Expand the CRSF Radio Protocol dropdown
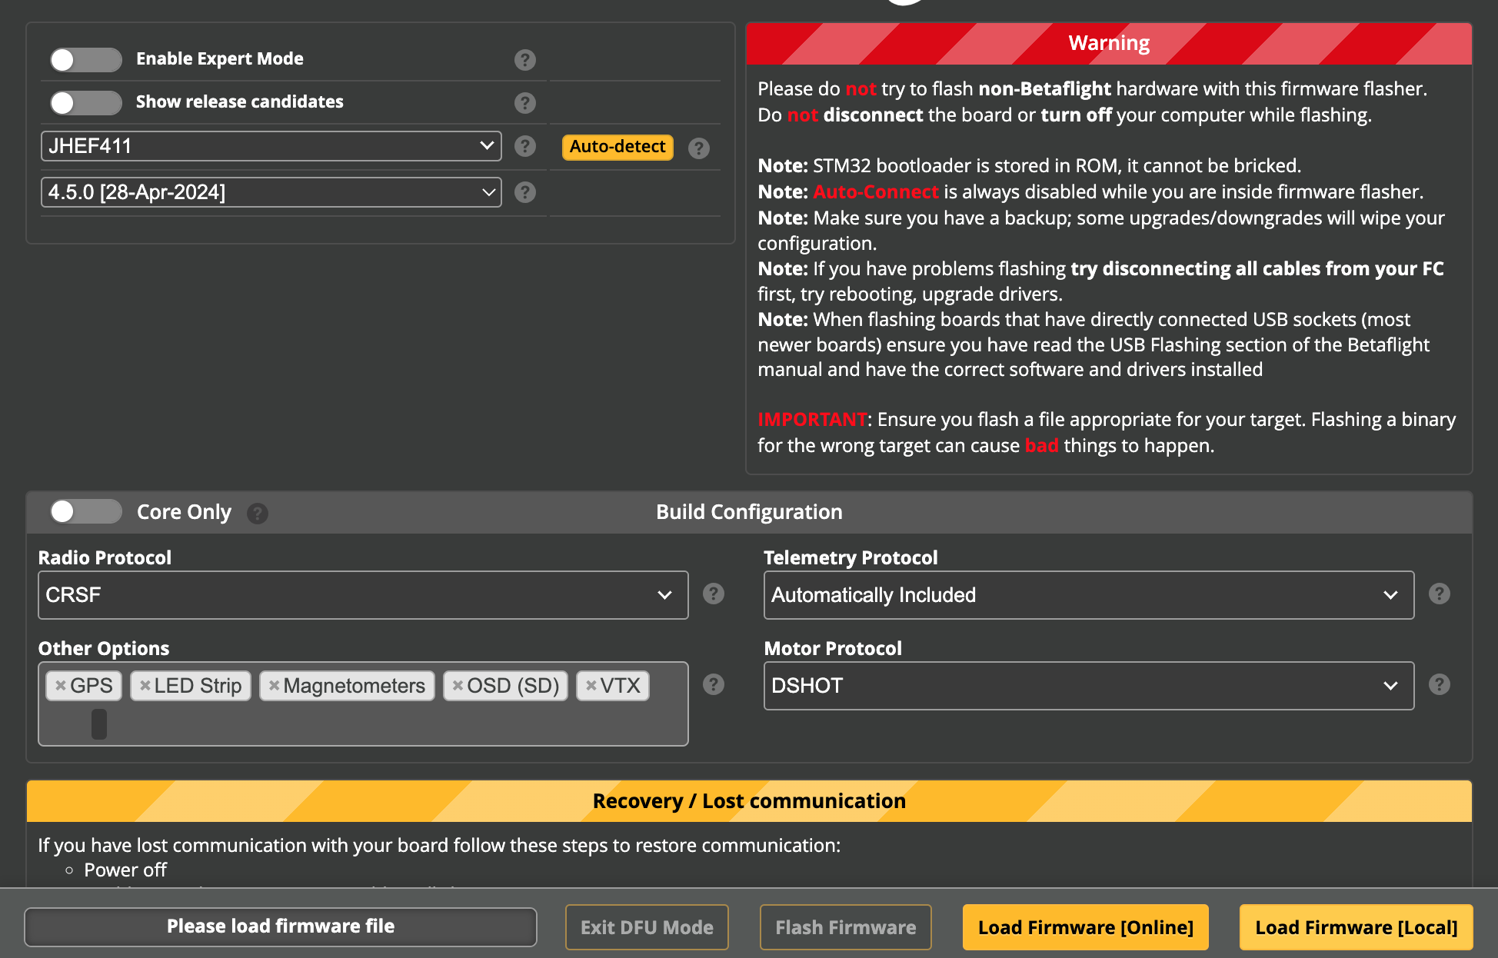 (x=362, y=595)
